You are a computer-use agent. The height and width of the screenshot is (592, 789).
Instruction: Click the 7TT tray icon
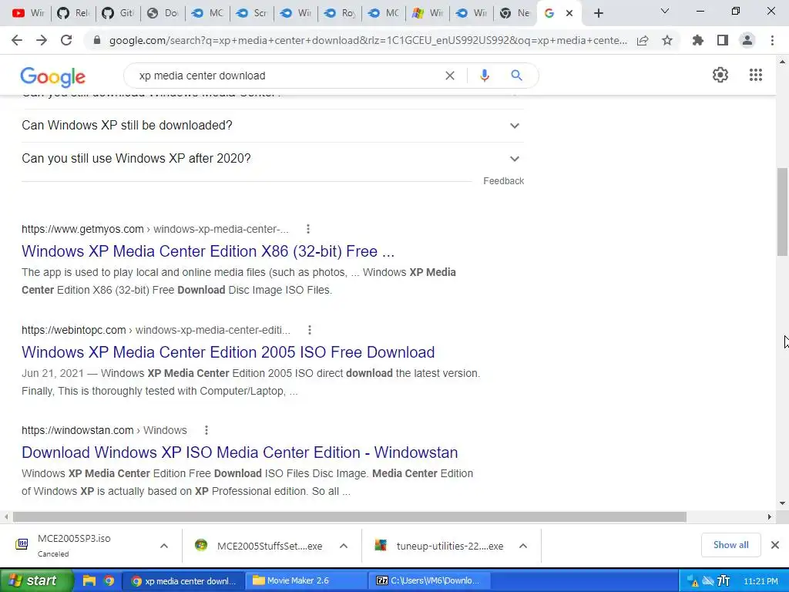[724, 581]
